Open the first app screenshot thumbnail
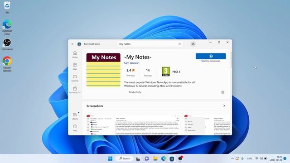Viewport: 290px width, 163px height. coord(133,125)
